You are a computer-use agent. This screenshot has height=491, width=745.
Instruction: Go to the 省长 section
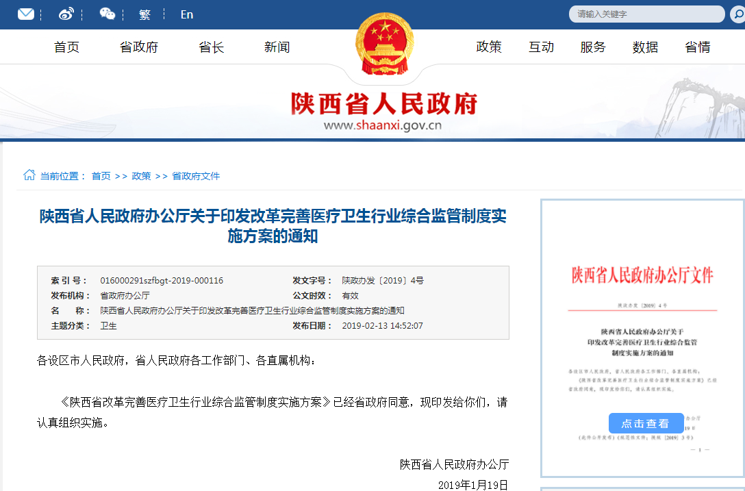click(x=211, y=47)
